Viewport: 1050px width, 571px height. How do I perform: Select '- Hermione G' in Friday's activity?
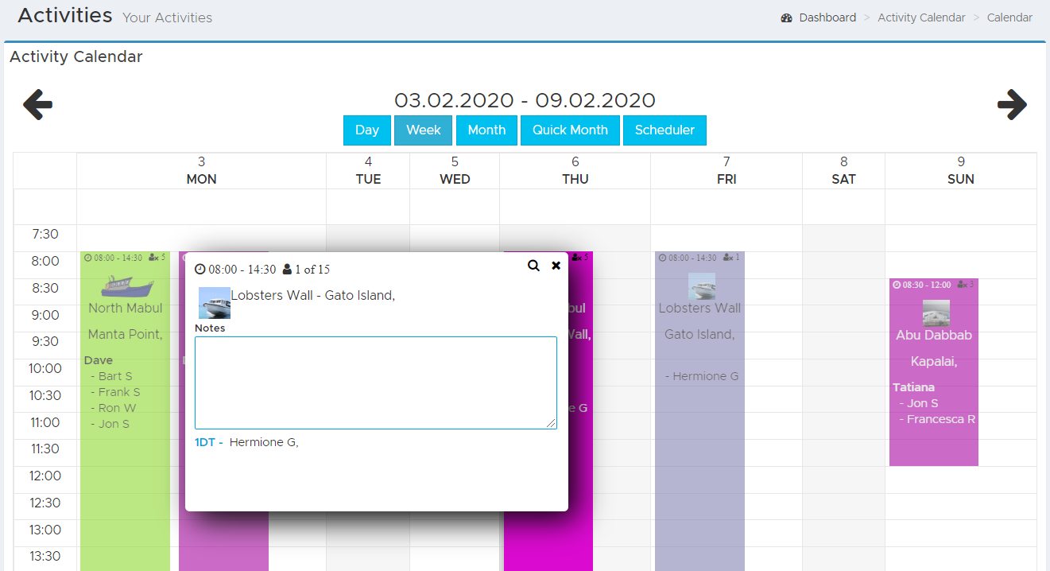coord(702,376)
